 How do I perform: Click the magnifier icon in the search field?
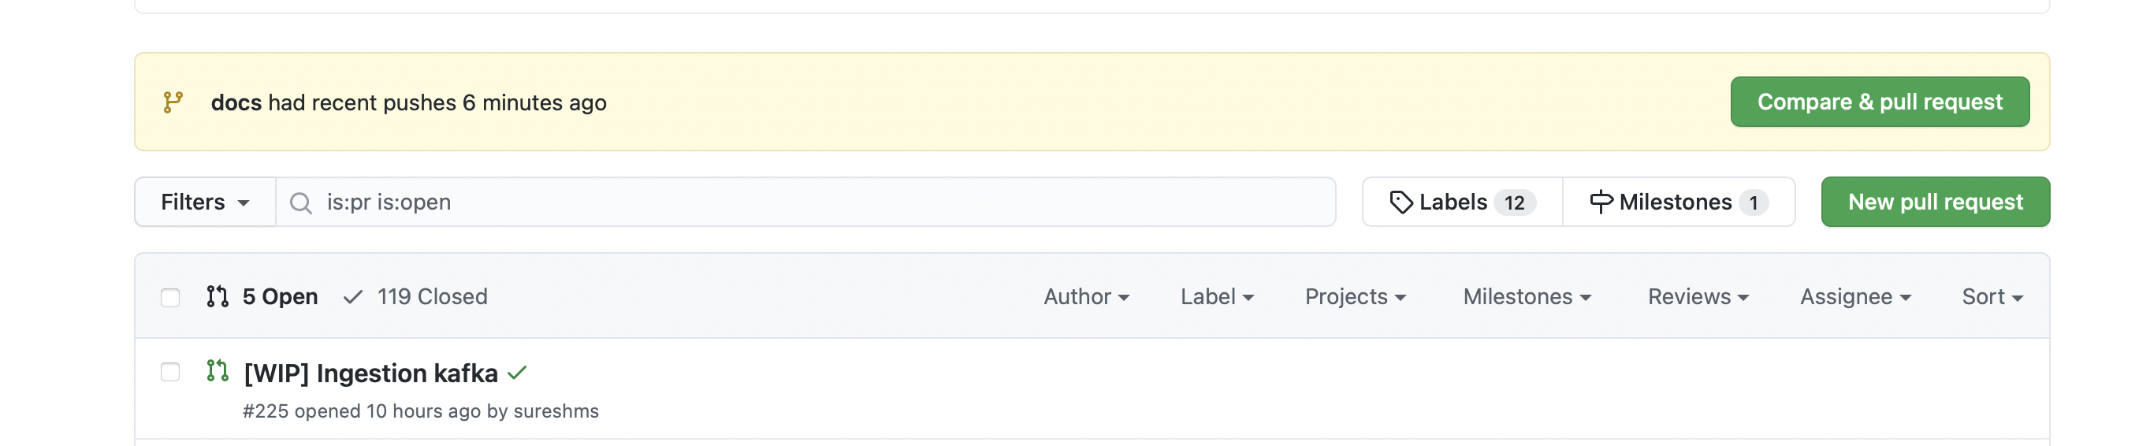coord(300,203)
